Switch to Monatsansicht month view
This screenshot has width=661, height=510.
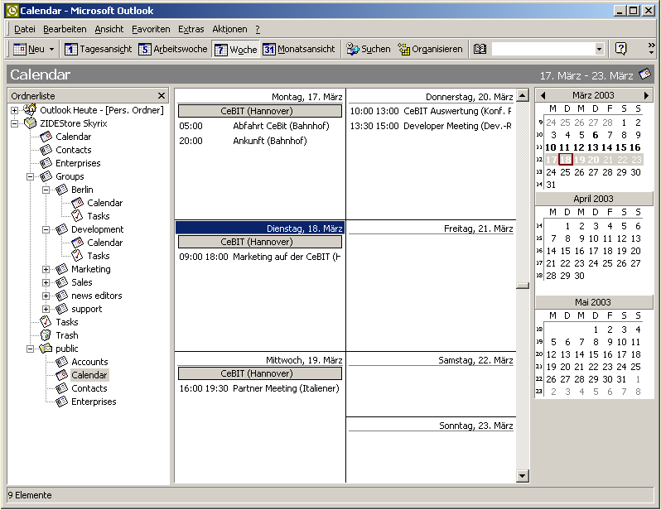pos(299,50)
